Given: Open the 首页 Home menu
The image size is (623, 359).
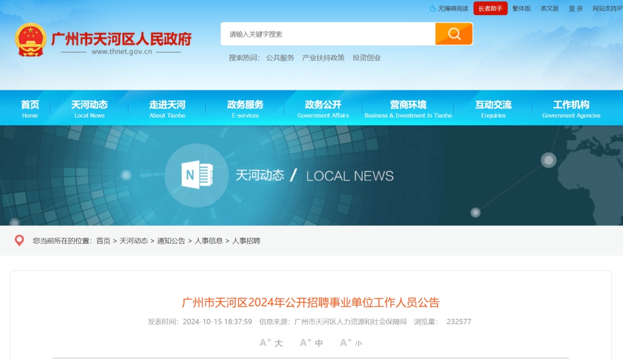Looking at the screenshot, I should pyautogui.click(x=30, y=108).
